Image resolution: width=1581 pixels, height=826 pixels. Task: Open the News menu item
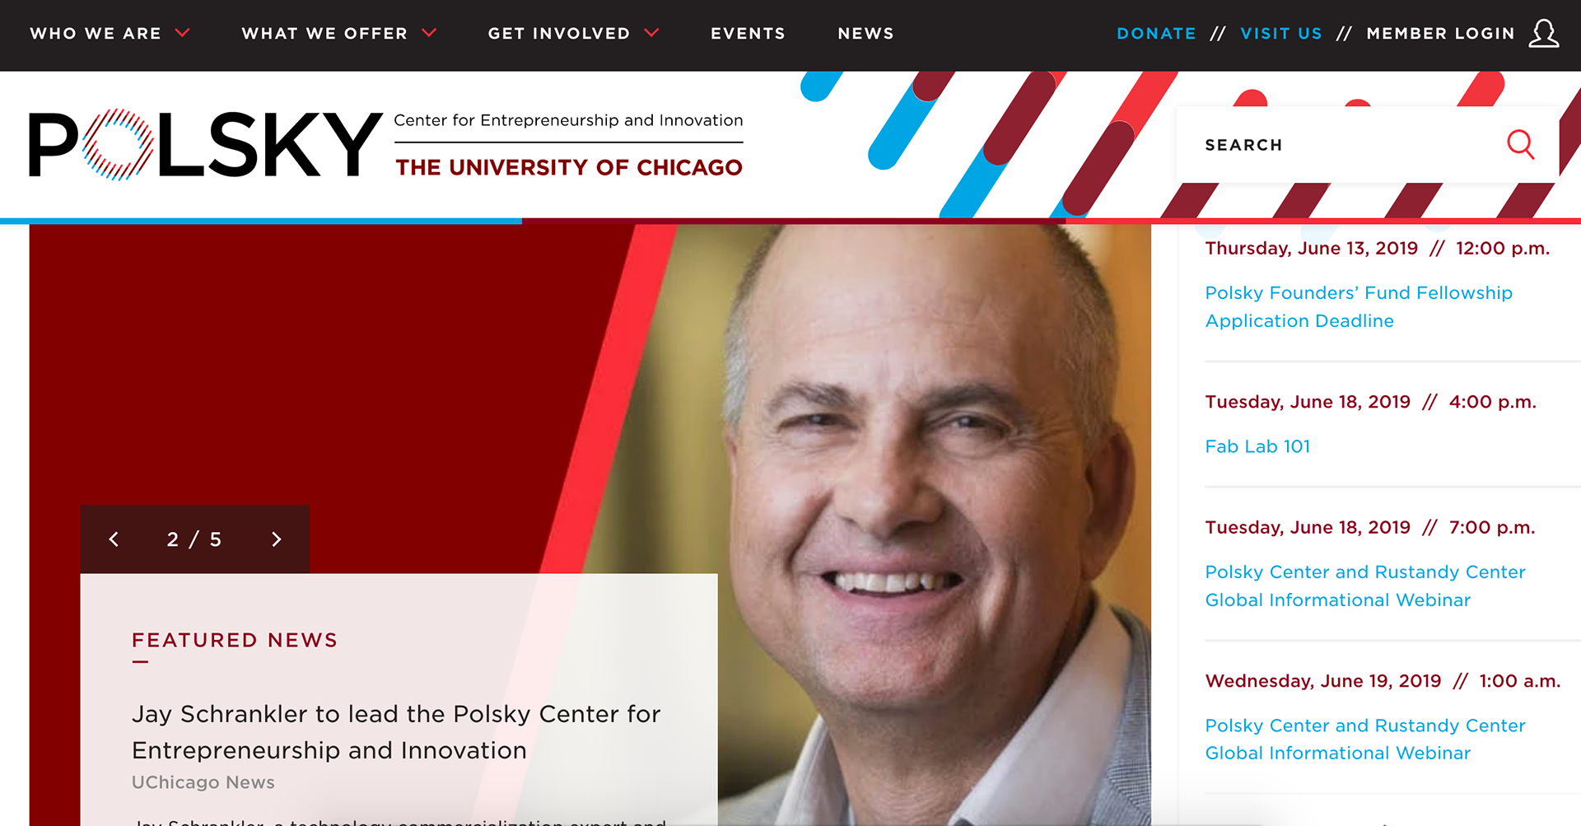[865, 34]
